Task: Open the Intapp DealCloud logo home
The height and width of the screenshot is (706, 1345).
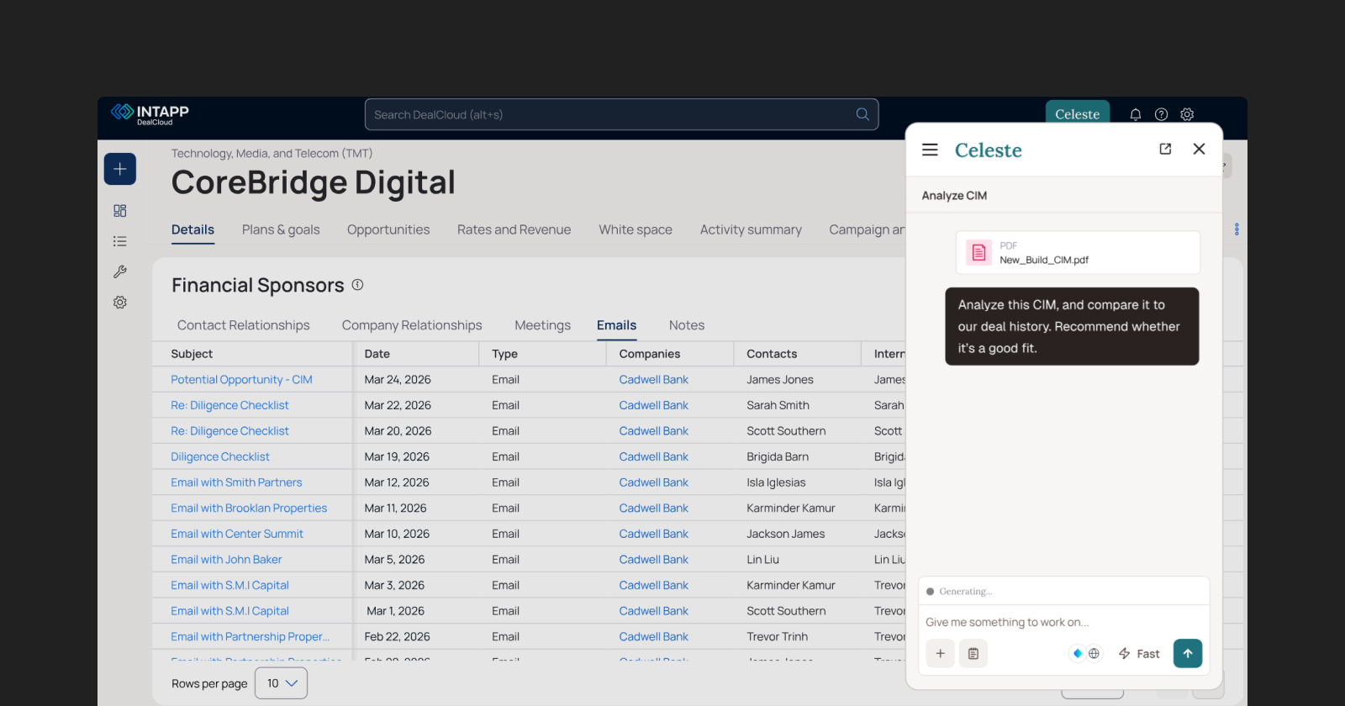Action: click(150, 115)
